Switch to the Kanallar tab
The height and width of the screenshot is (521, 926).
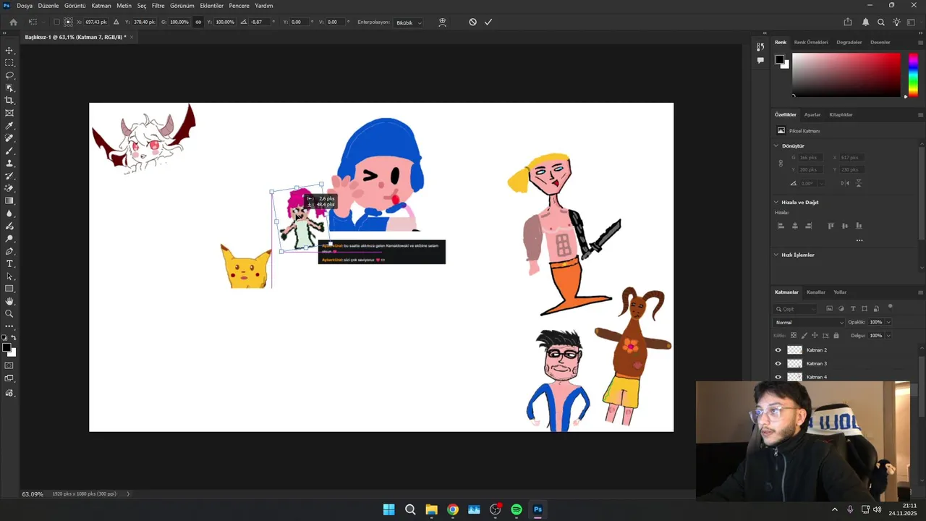click(x=816, y=292)
